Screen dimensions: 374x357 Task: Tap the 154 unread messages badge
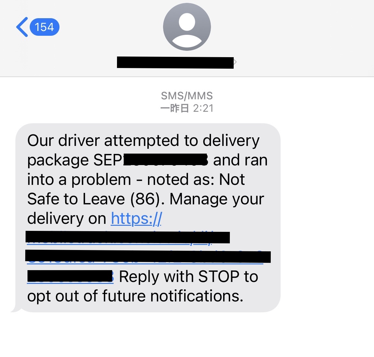click(x=44, y=27)
